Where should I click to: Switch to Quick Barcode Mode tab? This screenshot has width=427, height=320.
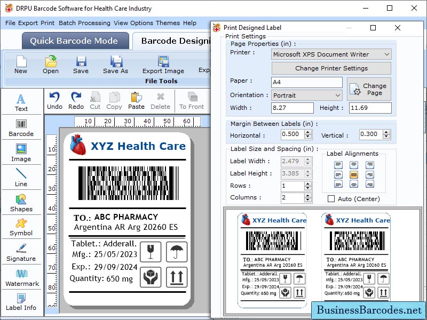(75, 41)
